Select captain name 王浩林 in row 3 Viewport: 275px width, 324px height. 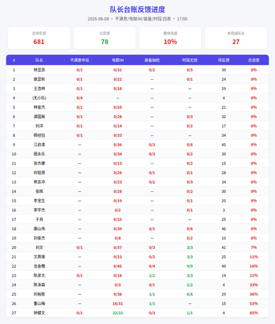[x=39, y=89]
